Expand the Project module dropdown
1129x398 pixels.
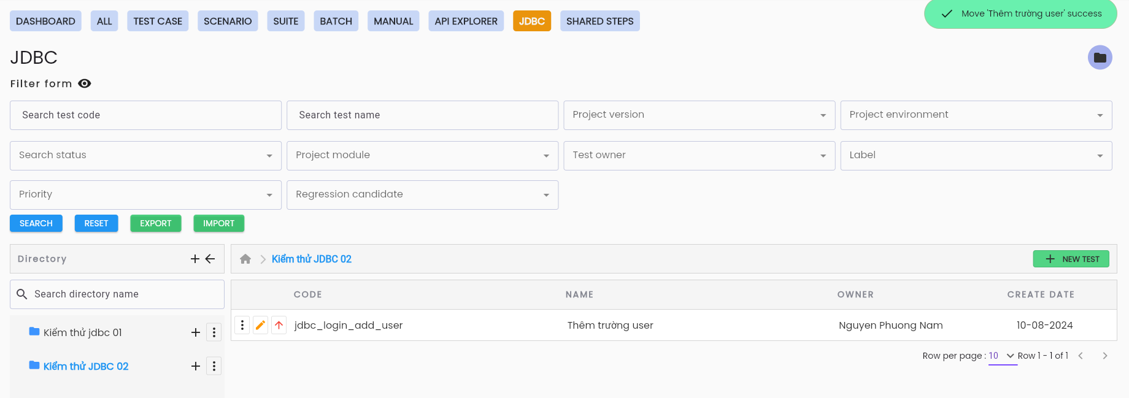pyautogui.click(x=423, y=156)
